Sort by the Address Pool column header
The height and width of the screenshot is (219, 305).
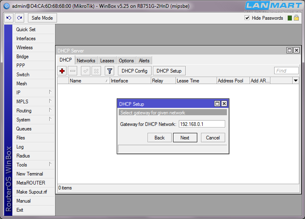tap(233, 80)
